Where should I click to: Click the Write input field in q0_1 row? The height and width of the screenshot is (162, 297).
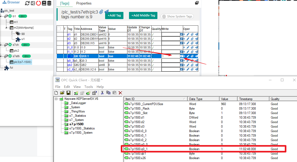click(x=171, y=56)
